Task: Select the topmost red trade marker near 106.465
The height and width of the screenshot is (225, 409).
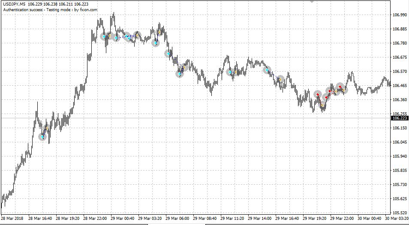Action: tap(340, 87)
